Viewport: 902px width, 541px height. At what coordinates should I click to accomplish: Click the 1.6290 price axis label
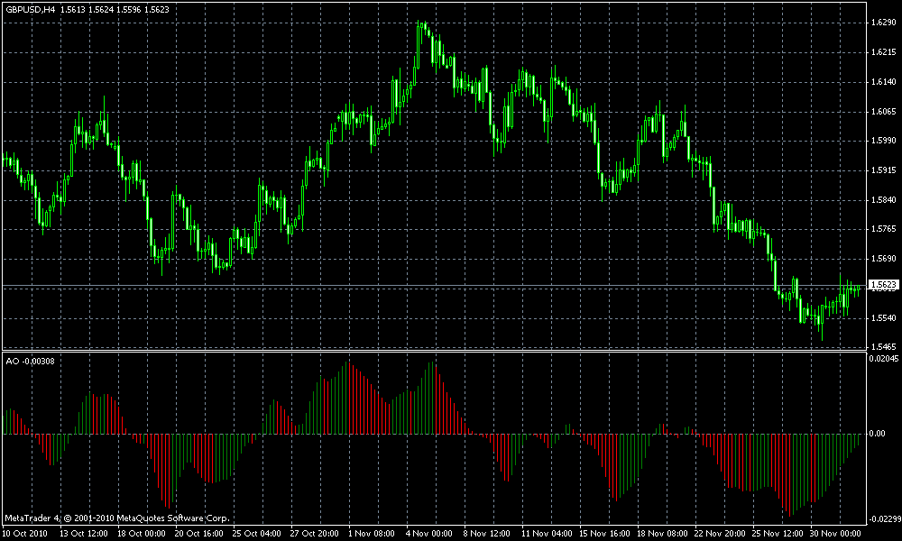pos(884,23)
